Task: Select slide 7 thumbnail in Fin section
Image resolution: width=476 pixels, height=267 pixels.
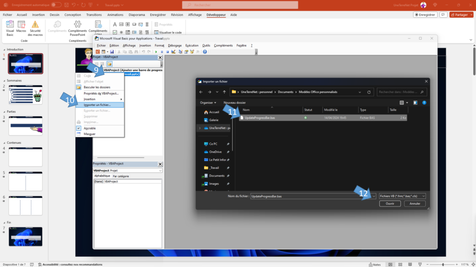Action: (26, 236)
